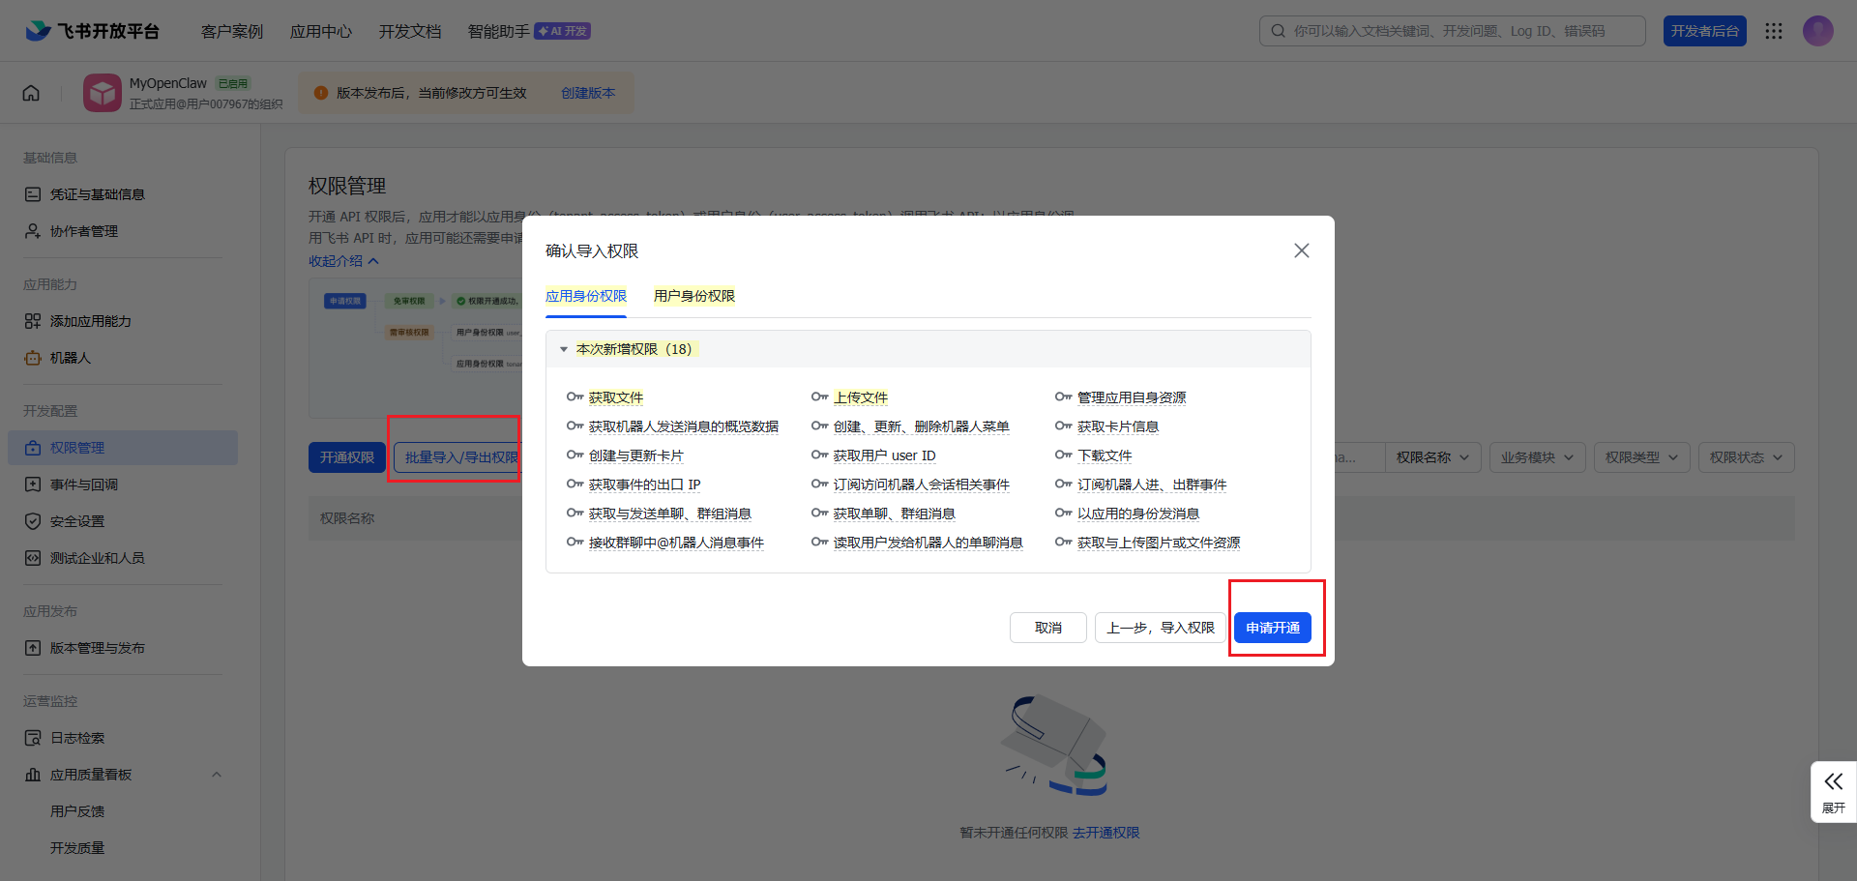Collapse the 应用质量看板 sidebar group
The height and width of the screenshot is (881, 1857).
[x=217, y=774]
